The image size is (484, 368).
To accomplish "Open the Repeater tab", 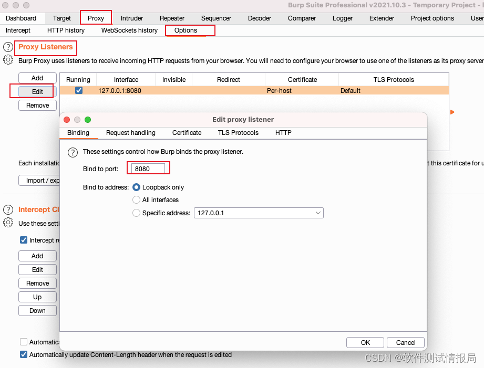I will coord(172,18).
